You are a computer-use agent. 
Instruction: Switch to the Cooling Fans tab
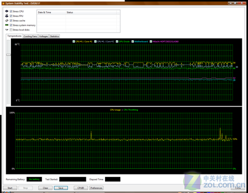[x=30, y=37]
